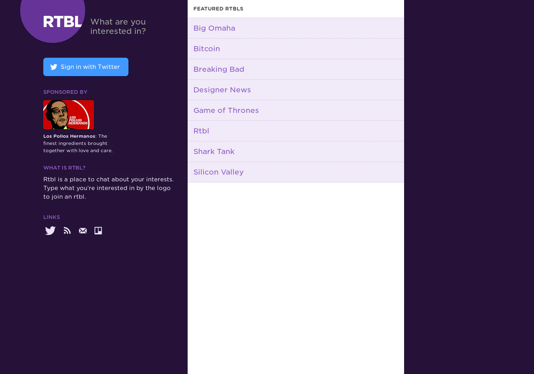Open the Designer News rtbl
Screen dimensions: 534x374
[296, 90]
